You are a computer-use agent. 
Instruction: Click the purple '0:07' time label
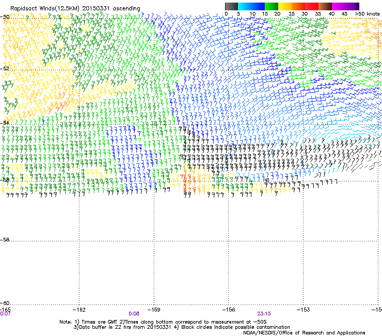[x=5, y=314]
